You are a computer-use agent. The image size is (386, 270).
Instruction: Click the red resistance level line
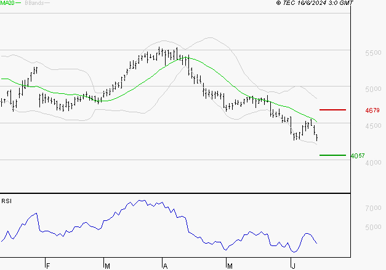pos(332,110)
